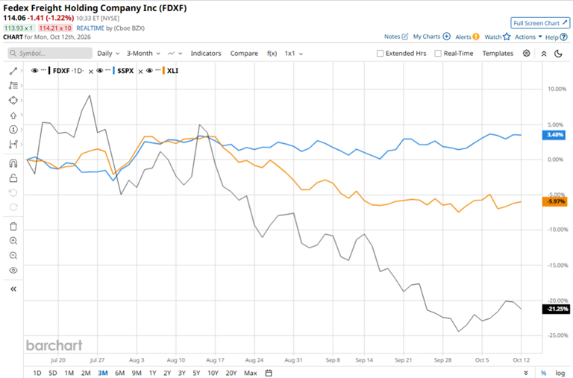Viewport: 573px width, 378px height.
Task: Open FDXF series options menu
Action: pyautogui.click(x=43, y=70)
